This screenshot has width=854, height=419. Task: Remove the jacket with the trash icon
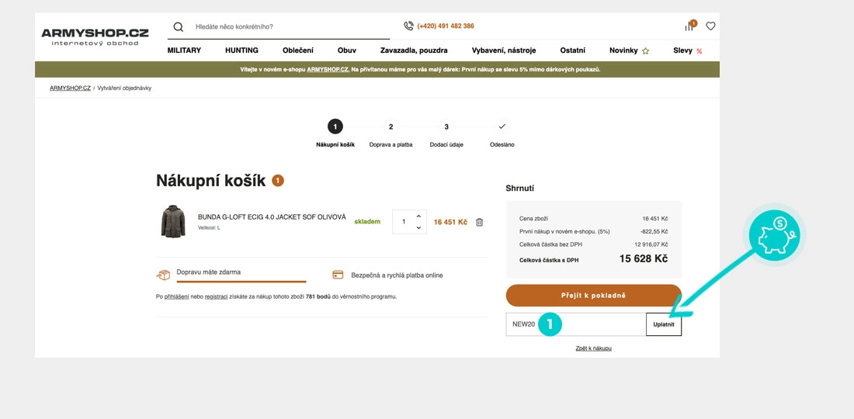(x=479, y=222)
